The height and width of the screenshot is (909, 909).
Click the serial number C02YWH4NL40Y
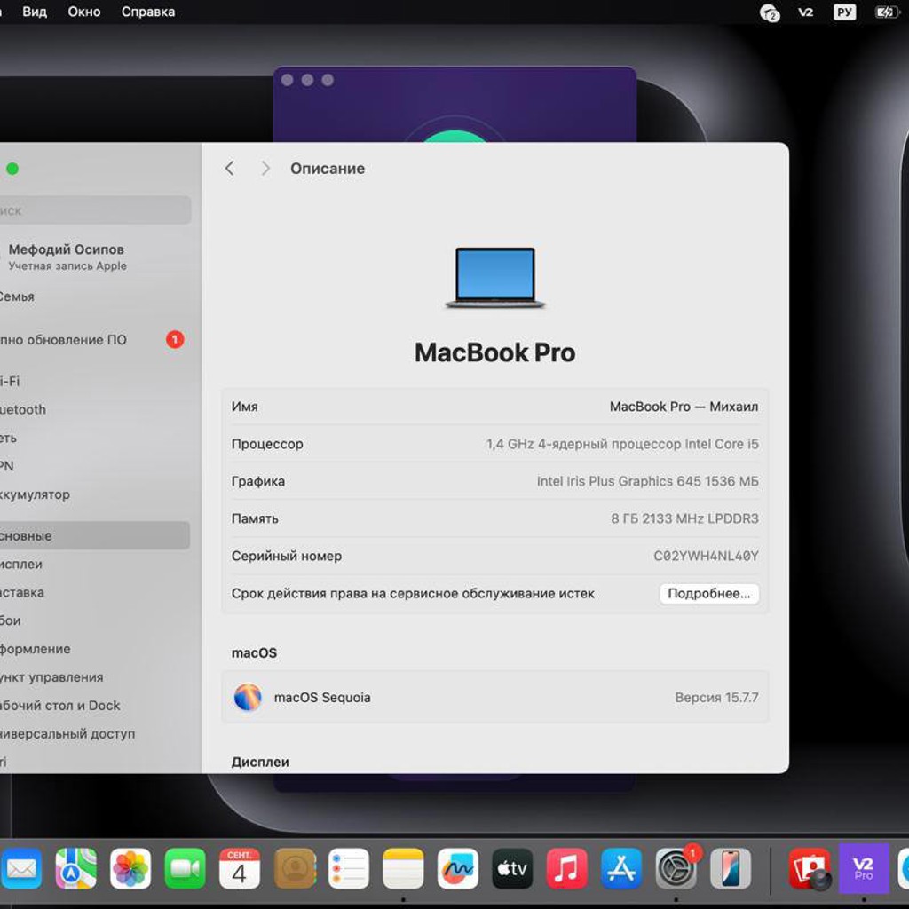706,556
